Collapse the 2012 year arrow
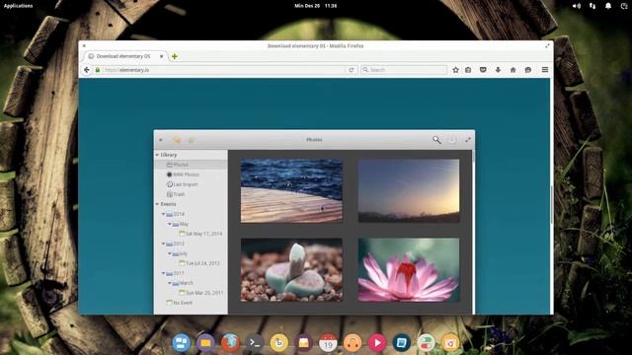 (163, 244)
